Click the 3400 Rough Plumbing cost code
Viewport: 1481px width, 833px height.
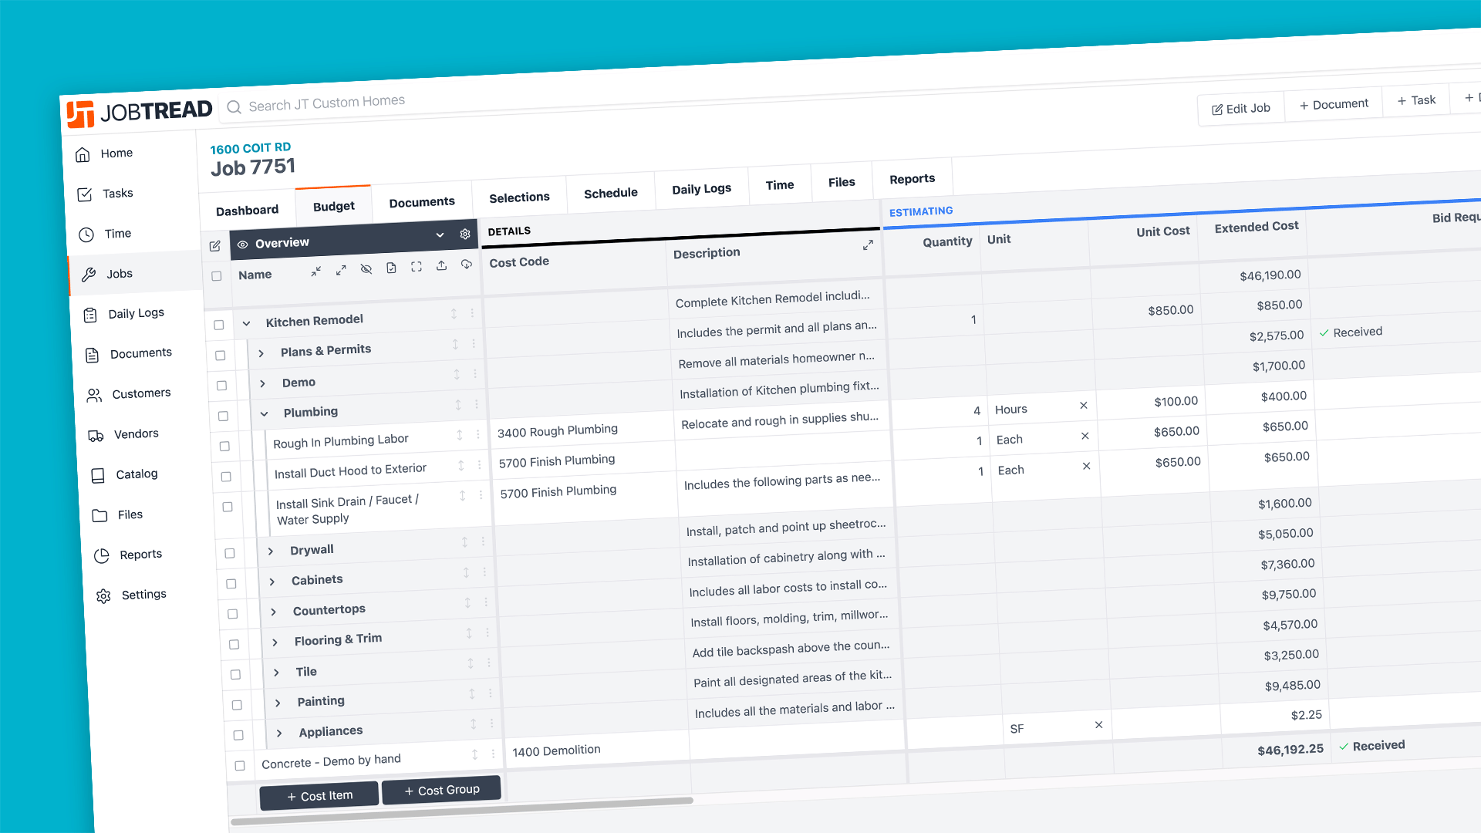click(x=557, y=430)
